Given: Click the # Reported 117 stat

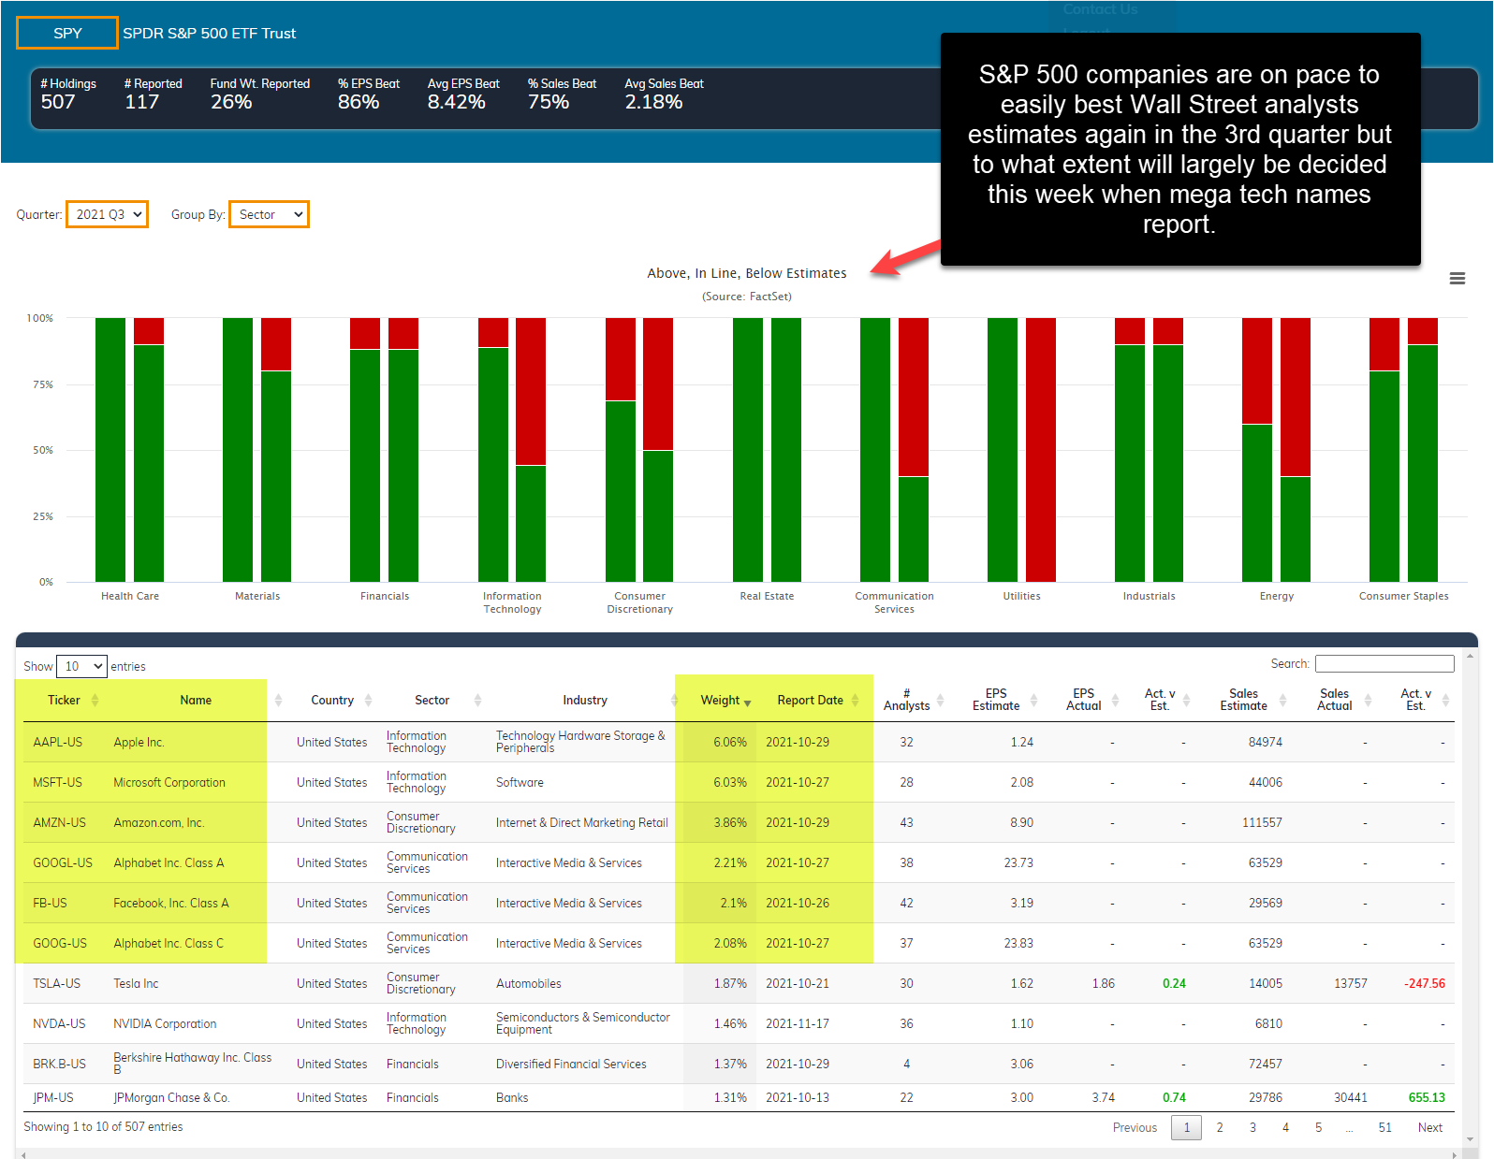Looking at the screenshot, I should 153,94.
